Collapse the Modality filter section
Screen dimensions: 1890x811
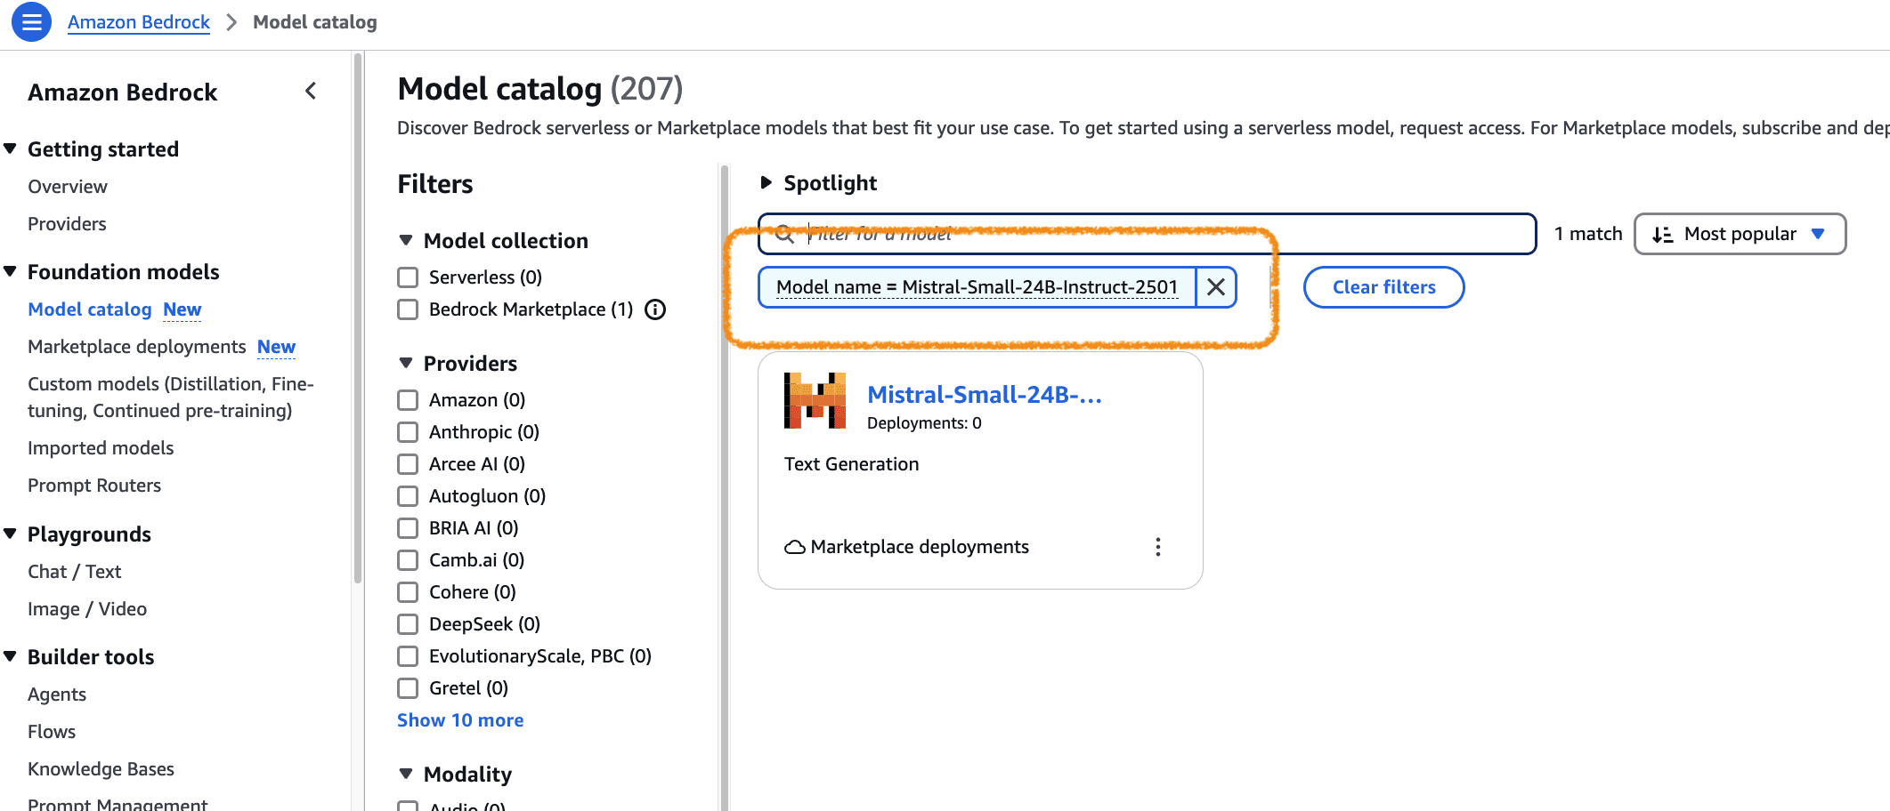click(x=407, y=773)
